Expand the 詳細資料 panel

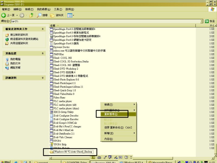pos(43,78)
